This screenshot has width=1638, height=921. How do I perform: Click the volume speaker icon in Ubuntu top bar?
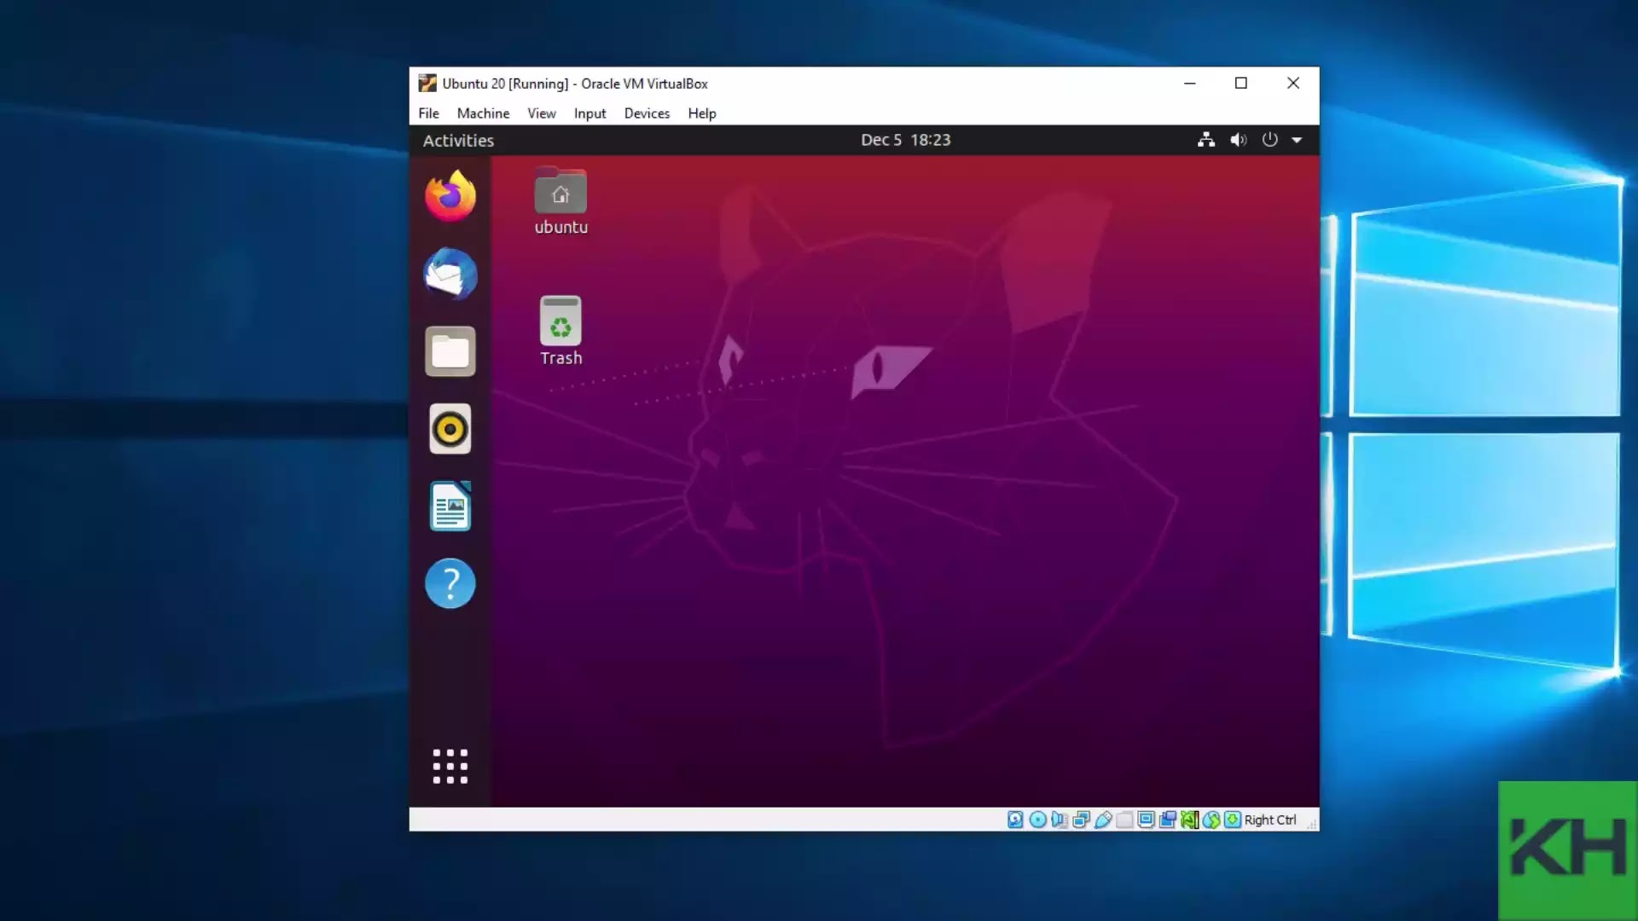[1238, 140]
